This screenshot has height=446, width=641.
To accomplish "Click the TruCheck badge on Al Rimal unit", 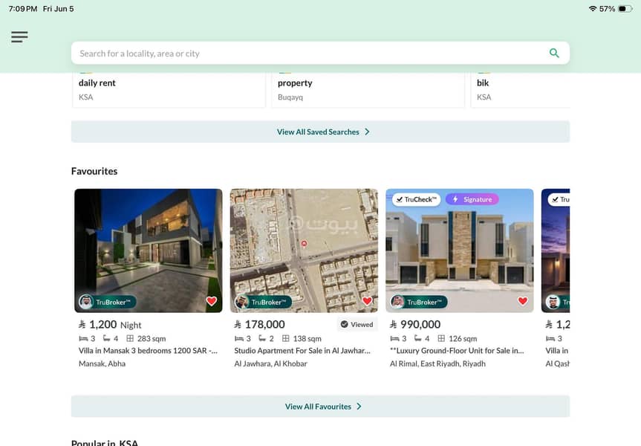I will 416,199.
